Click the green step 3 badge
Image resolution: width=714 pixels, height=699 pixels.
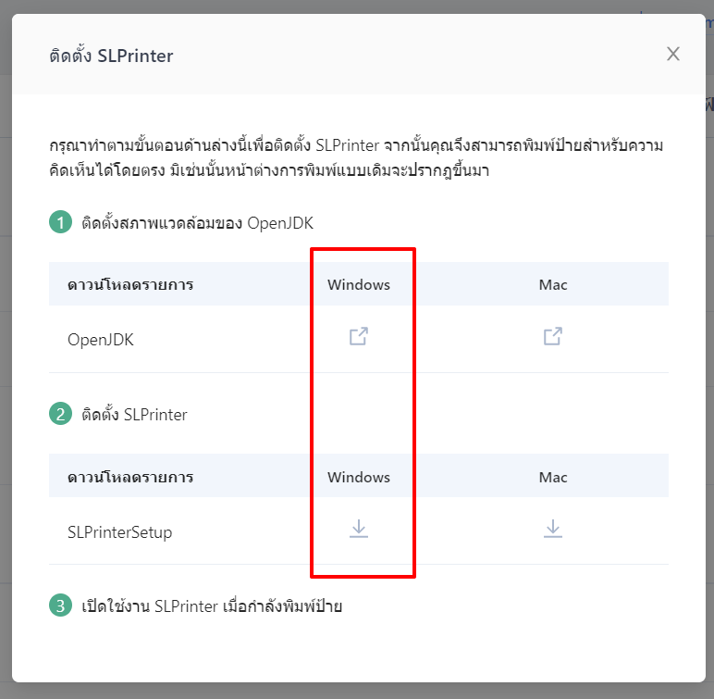click(x=60, y=605)
